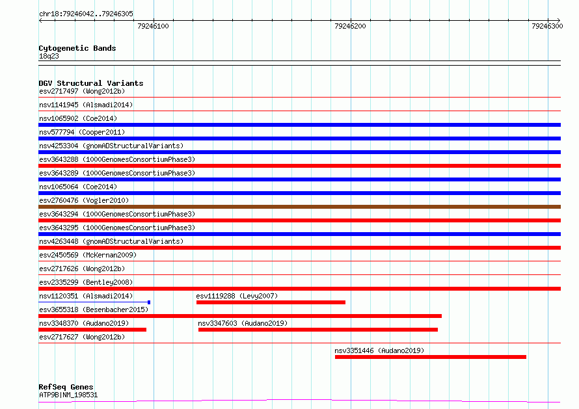Open the nsv4263448 (gnomADStructuralVariants) label
The image size is (579, 409).
tap(111, 241)
